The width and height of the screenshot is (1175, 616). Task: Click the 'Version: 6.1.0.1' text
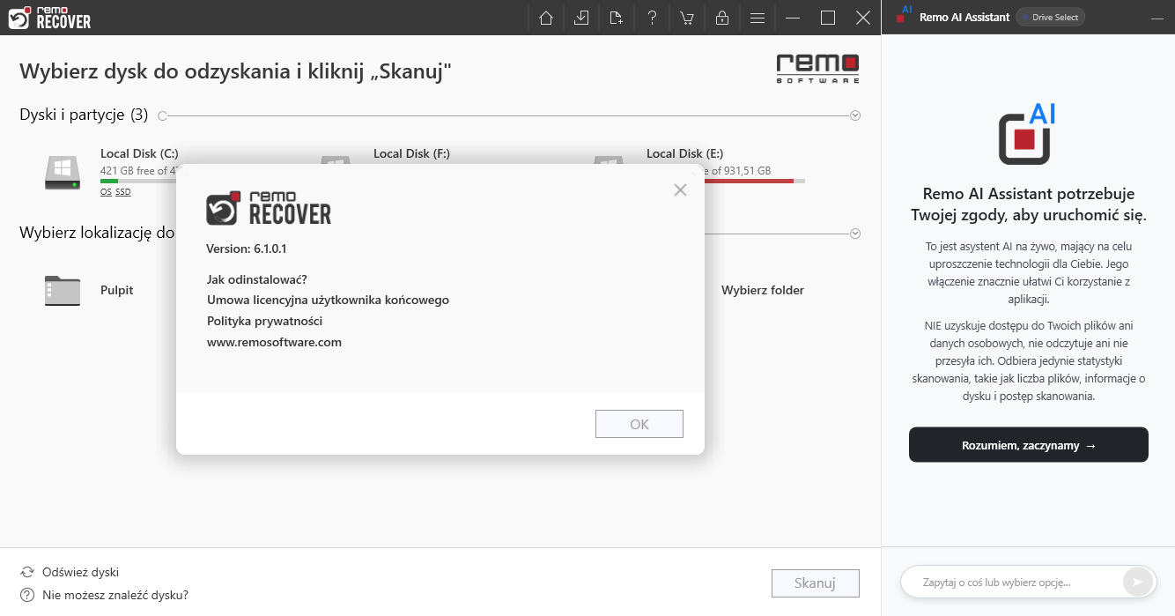[246, 249]
